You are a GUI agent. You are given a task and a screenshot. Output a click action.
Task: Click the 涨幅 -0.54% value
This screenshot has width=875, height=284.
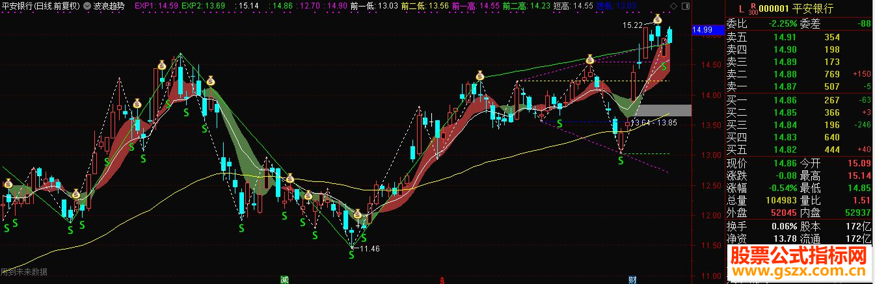click(781, 188)
